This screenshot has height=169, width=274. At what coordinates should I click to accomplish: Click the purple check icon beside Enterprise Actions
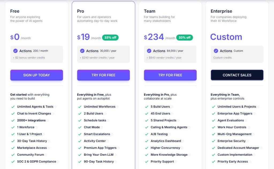coord(216,51)
